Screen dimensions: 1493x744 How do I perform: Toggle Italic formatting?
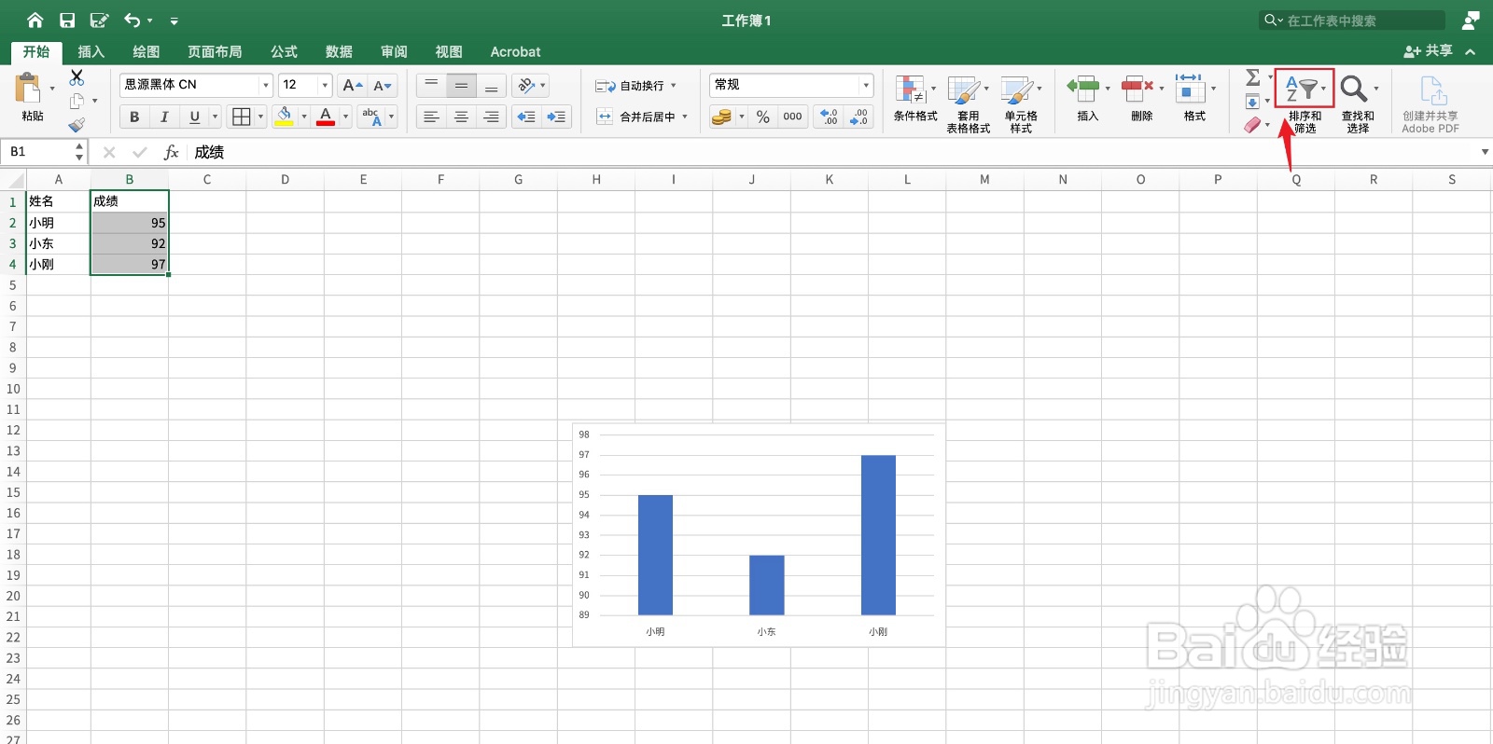pyautogui.click(x=164, y=117)
